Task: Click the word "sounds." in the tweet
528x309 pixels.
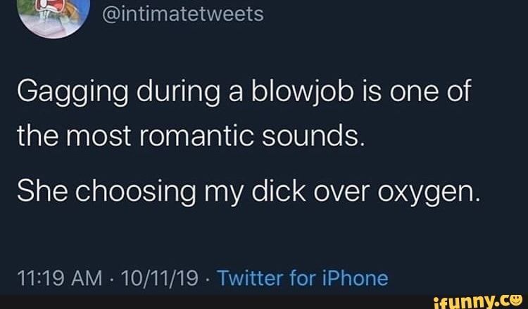Action: (x=313, y=137)
